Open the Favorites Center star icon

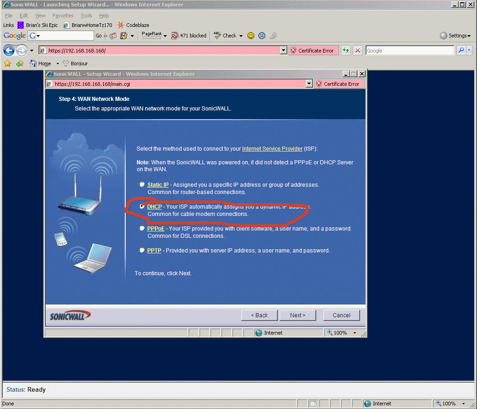pyautogui.click(x=8, y=63)
